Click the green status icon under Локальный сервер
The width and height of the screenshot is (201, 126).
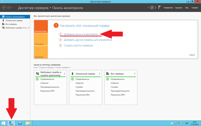pyautogui.click(x=73, y=79)
